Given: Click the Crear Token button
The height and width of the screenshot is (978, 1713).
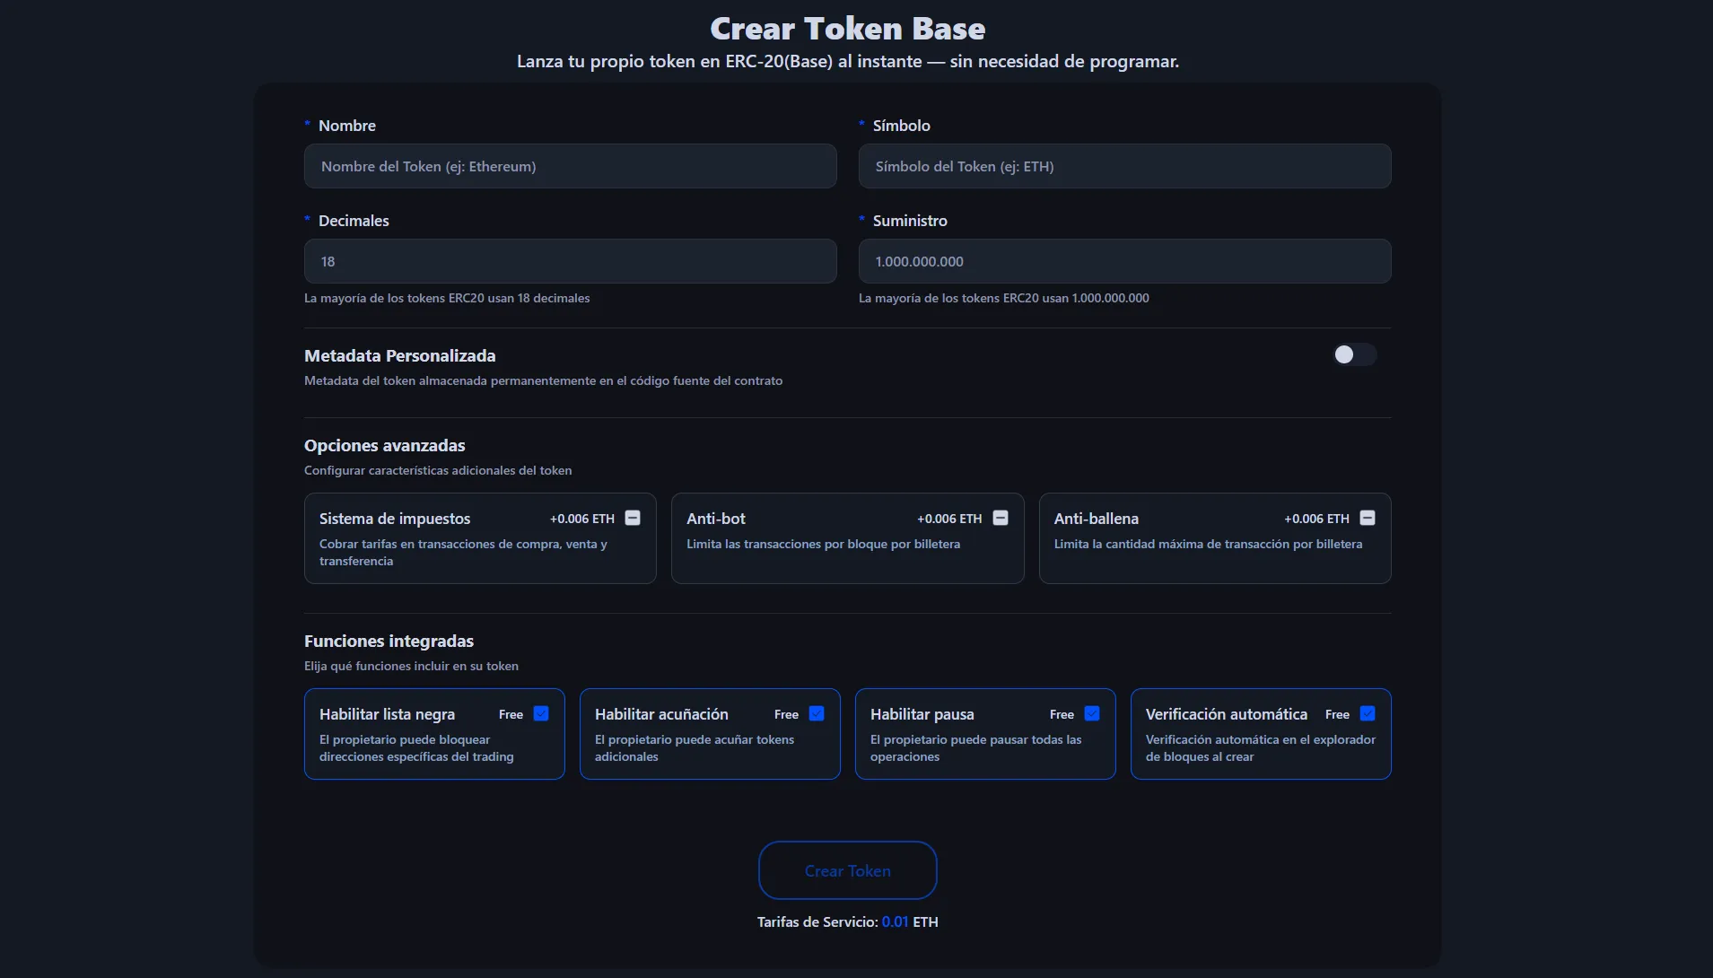Looking at the screenshot, I should (x=847, y=870).
